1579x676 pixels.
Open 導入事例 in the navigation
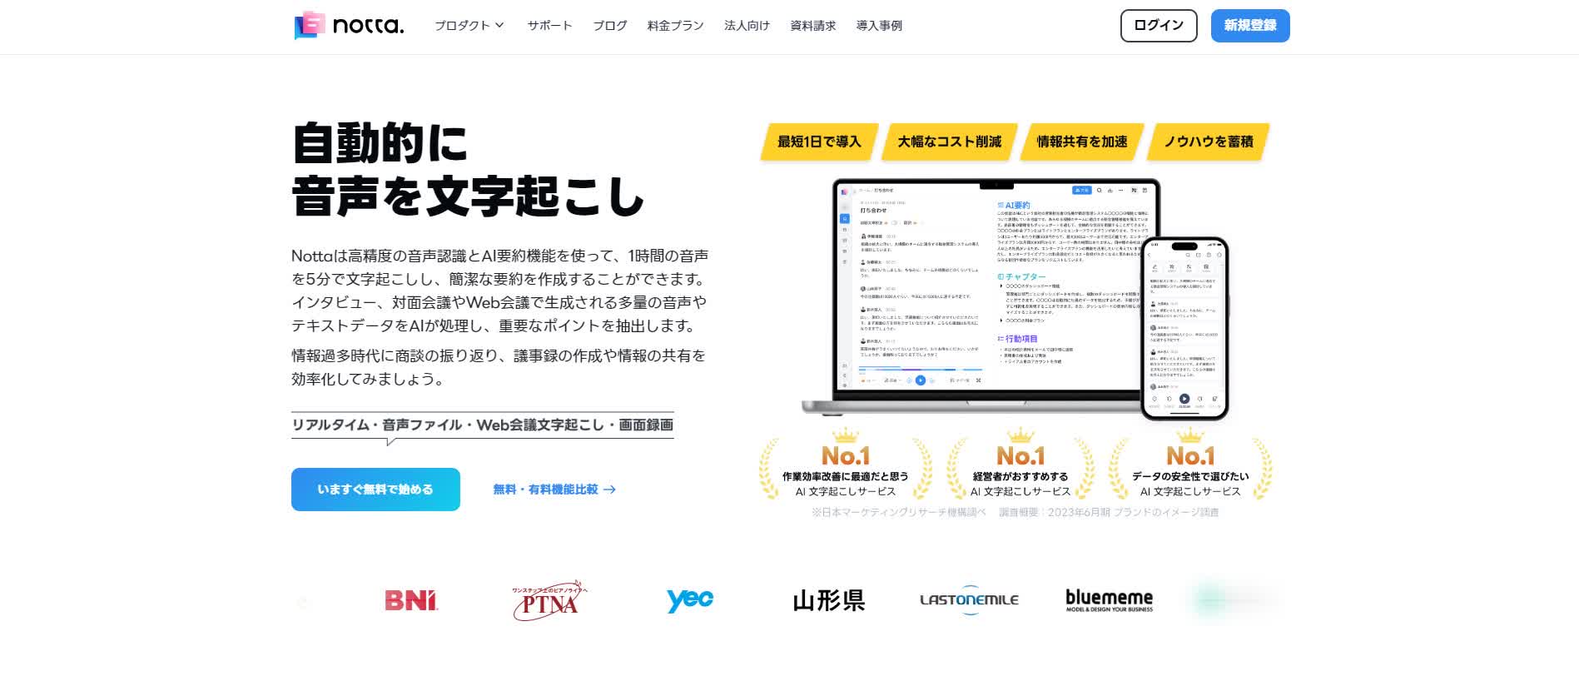879,26
